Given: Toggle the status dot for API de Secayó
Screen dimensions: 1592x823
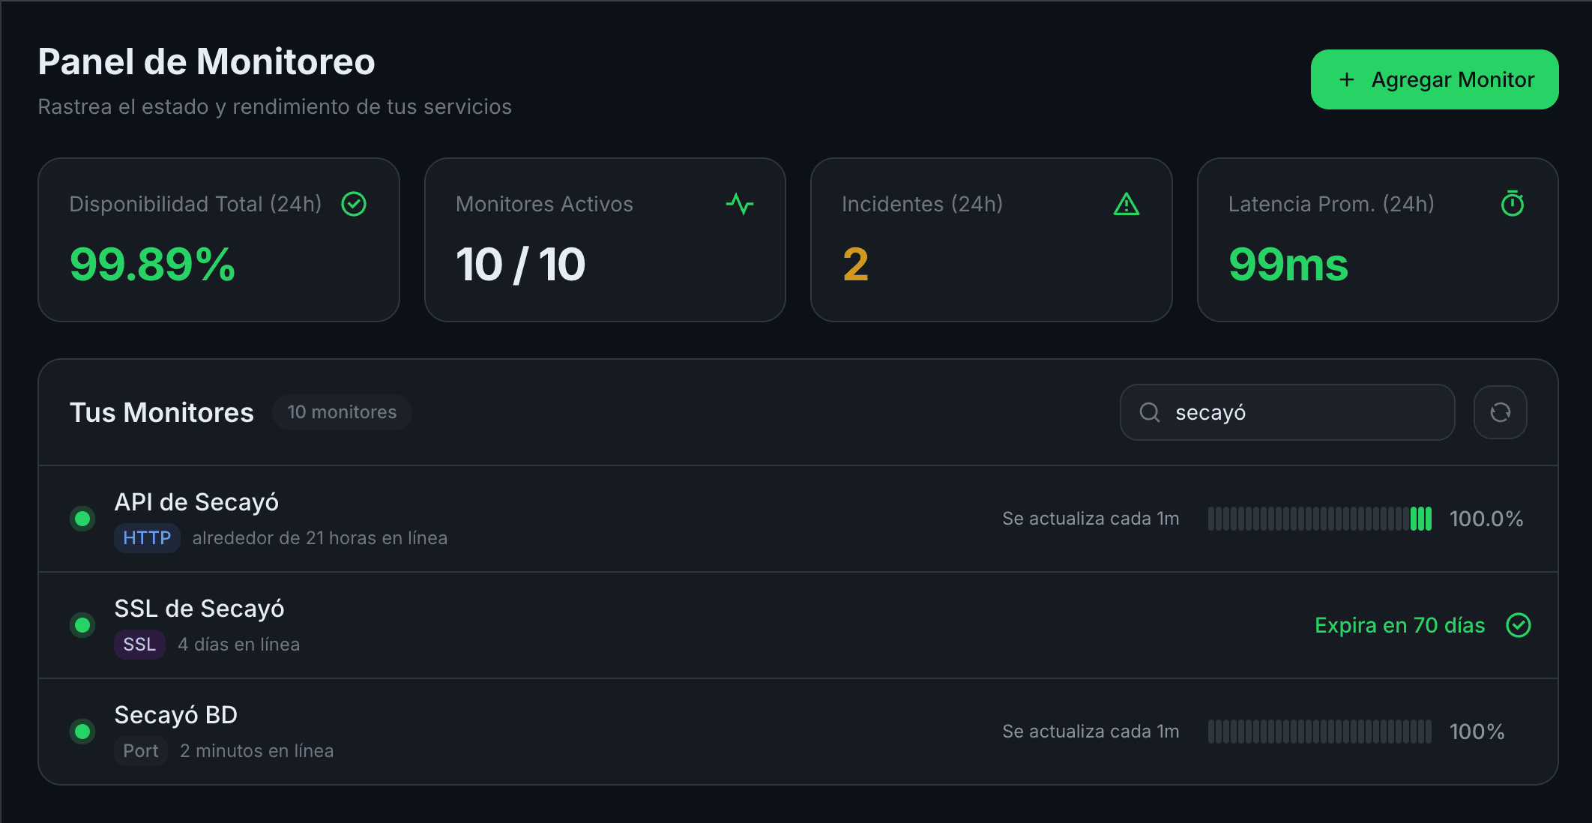Looking at the screenshot, I should click(82, 518).
